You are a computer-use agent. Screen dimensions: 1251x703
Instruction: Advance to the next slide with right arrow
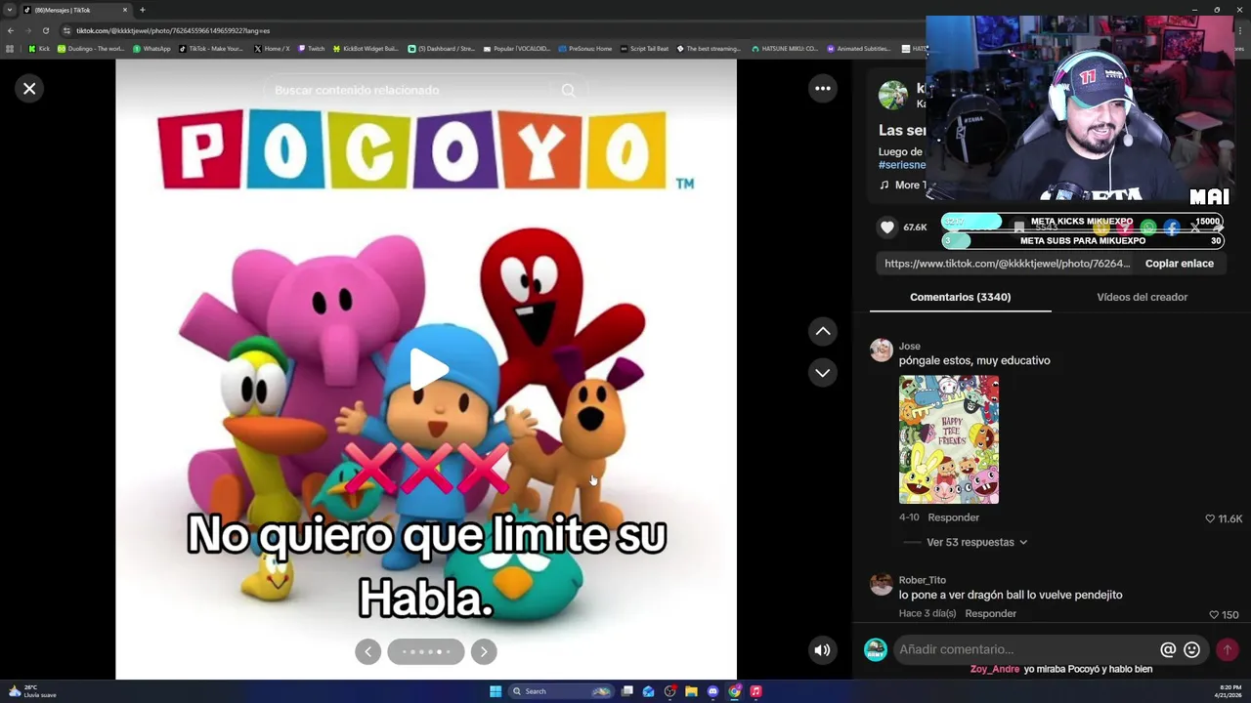point(484,652)
